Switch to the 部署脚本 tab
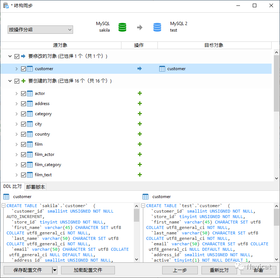This screenshot has height=278, width=280. (36, 187)
